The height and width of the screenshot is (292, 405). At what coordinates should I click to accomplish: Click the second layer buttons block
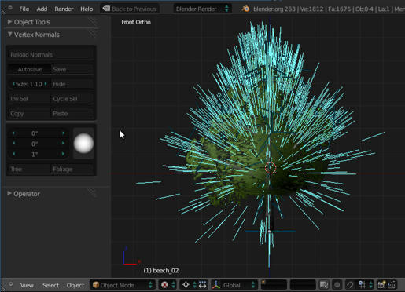click(x=303, y=285)
